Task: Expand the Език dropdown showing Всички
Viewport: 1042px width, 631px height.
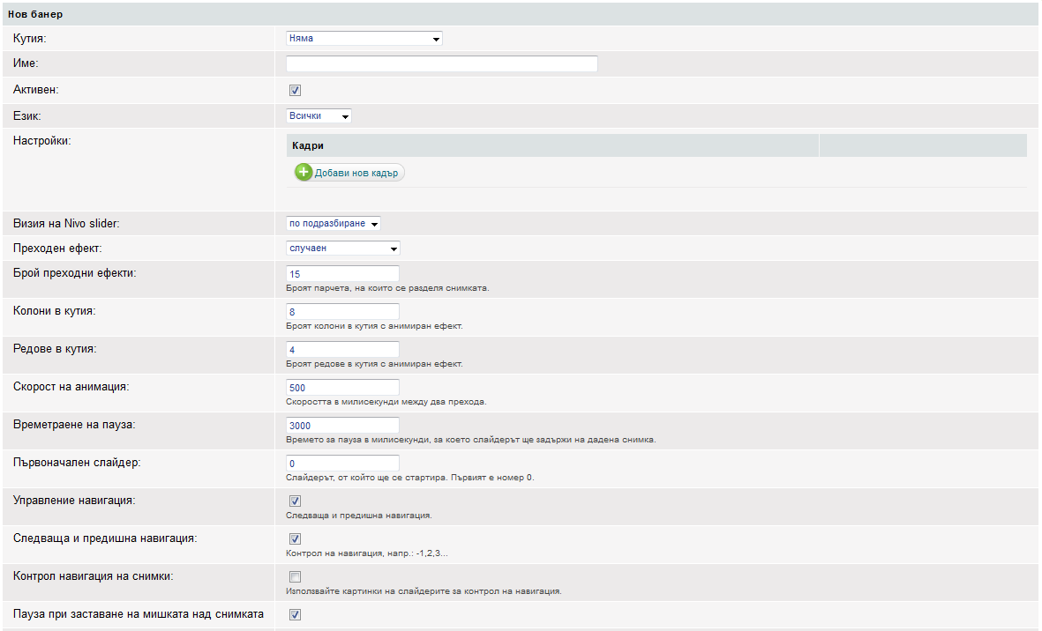Action: (x=319, y=116)
